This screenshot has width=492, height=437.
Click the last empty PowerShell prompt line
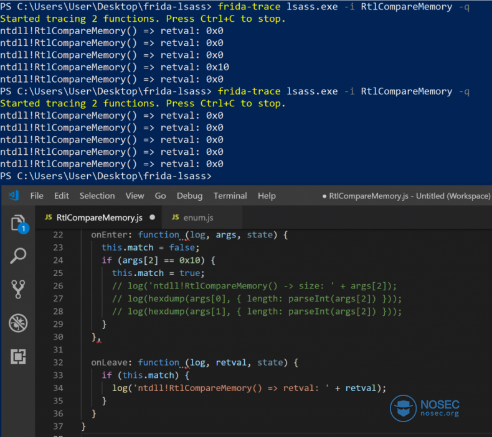tap(106, 176)
